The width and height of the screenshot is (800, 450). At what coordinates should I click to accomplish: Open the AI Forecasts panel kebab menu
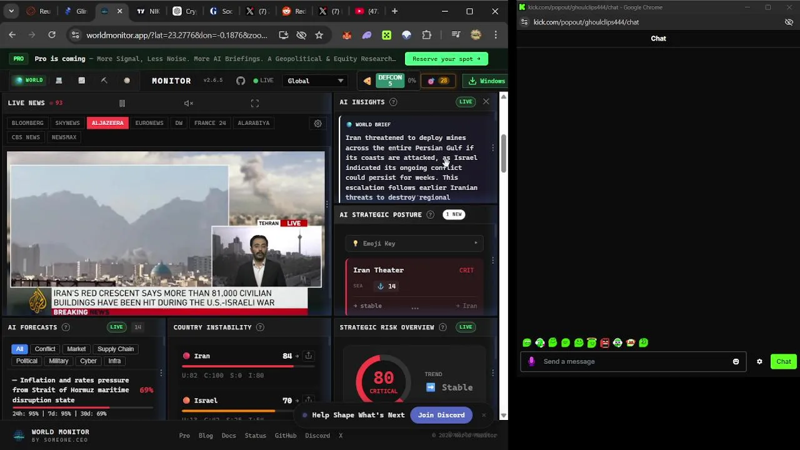point(161,373)
